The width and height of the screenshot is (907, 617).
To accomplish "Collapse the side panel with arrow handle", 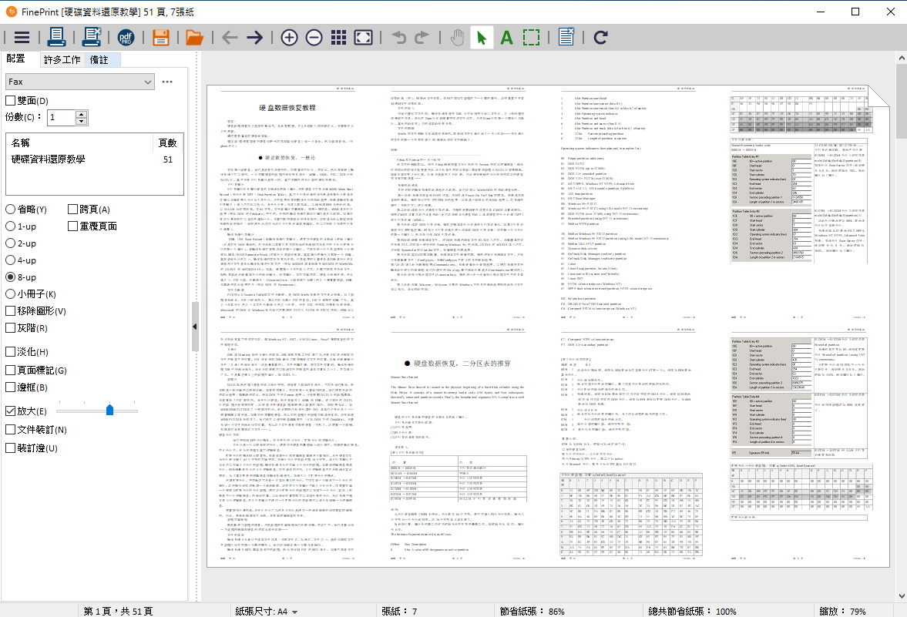I will [x=194, y=327].
